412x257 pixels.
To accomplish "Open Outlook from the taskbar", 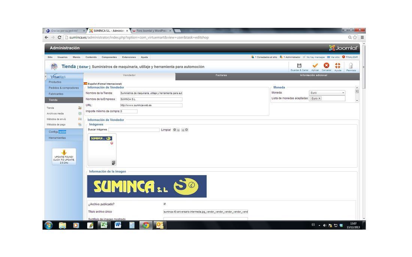I will 160,225.
